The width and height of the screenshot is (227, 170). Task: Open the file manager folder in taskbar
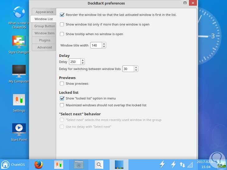[x=79, y=165]
